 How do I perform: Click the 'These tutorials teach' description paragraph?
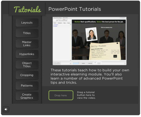click(x=90, y=76)
